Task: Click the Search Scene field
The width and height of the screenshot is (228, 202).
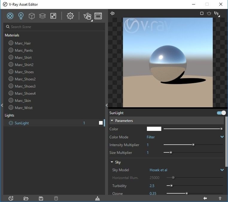Action: [x=54, y=27]
